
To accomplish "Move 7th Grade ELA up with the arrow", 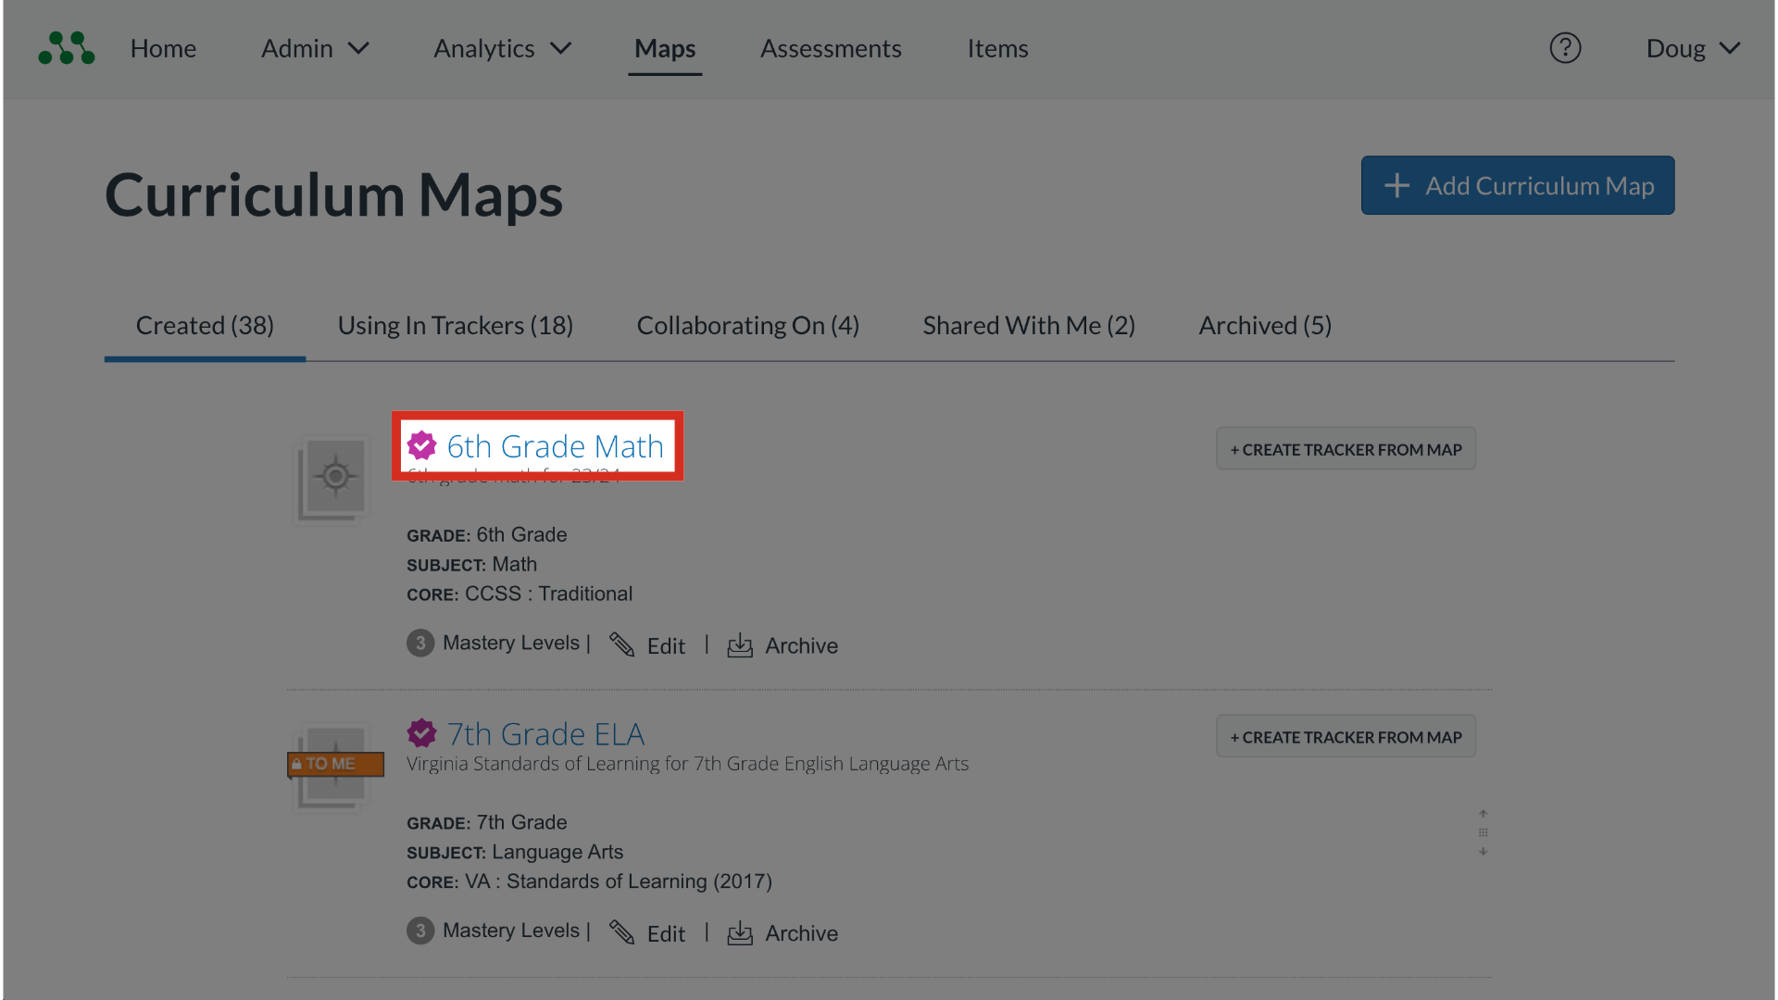I will 1483,814.
